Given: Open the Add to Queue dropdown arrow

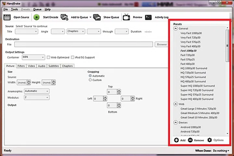Looking at the screenshot, I should click(x=90, y=17).
